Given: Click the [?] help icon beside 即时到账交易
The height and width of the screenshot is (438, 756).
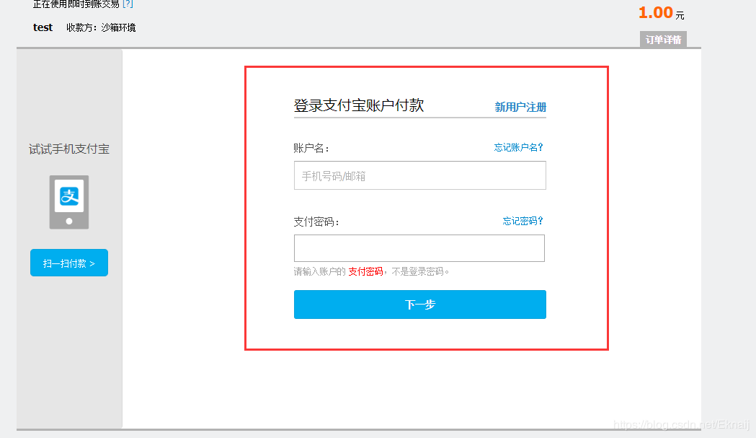Looking at the screenshot, I should click(128, 4).
